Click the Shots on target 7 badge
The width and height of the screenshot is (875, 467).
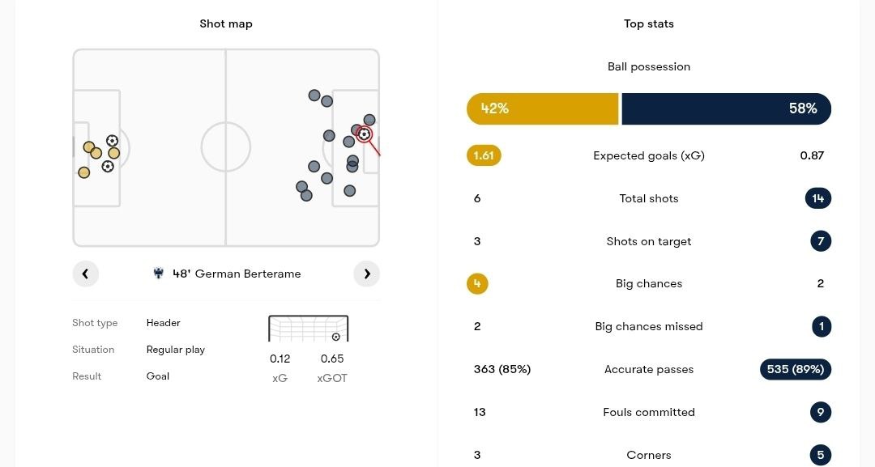820,241
